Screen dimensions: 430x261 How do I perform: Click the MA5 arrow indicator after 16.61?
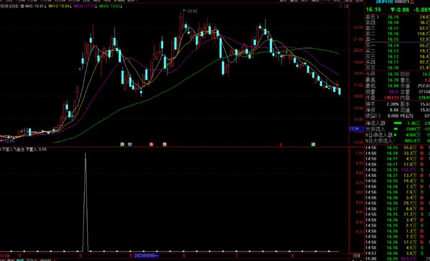(45, 6)
